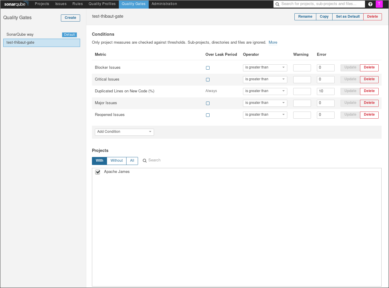Click Update for Major Issues row
This screenshot has width=389, height=288.
tap(350, 103)
